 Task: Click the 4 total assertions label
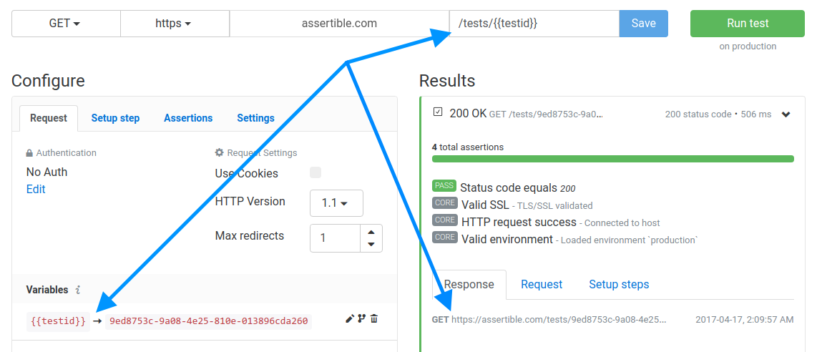(468, 147)
